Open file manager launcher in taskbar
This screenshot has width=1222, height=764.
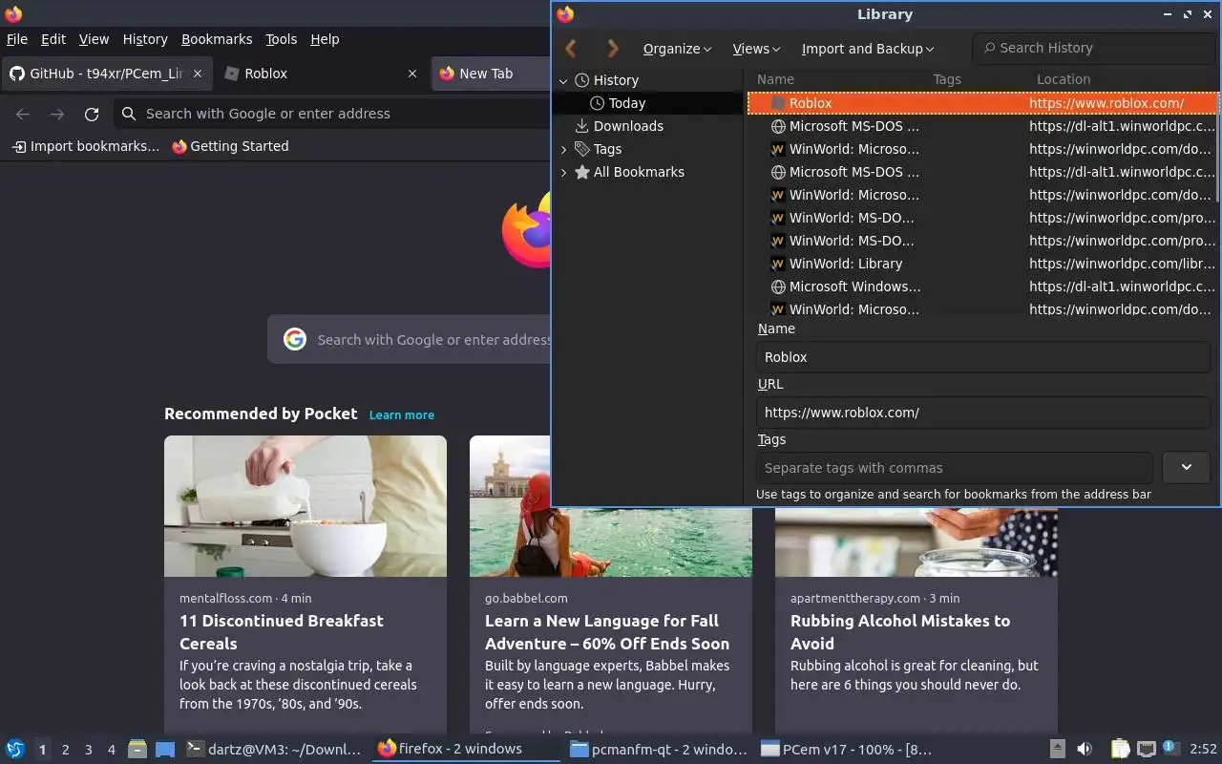coord(137,750)
